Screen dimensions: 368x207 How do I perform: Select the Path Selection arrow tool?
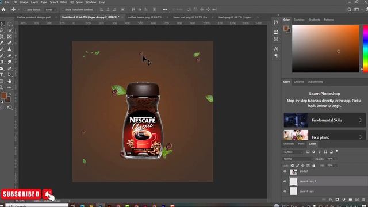pos(9,75)
